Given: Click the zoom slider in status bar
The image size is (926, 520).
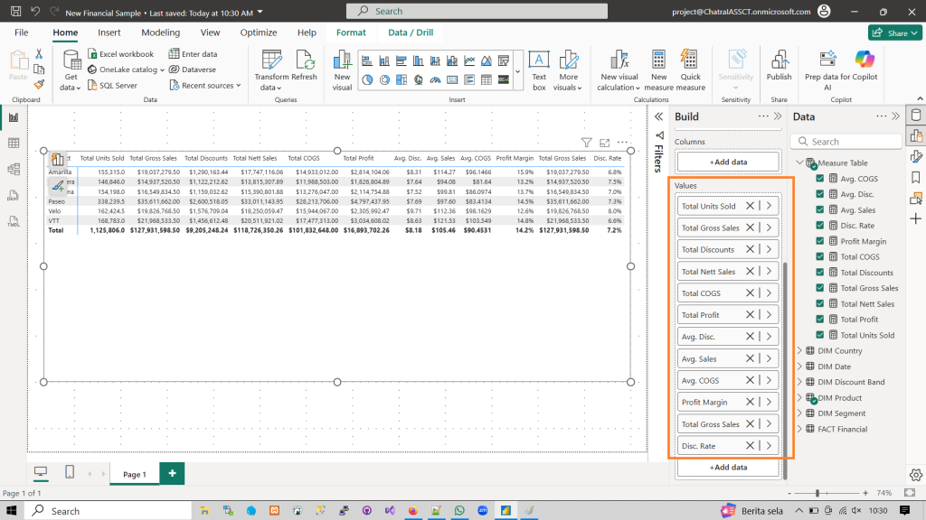Looking at the screenshot, I should (x=817, y=494).
